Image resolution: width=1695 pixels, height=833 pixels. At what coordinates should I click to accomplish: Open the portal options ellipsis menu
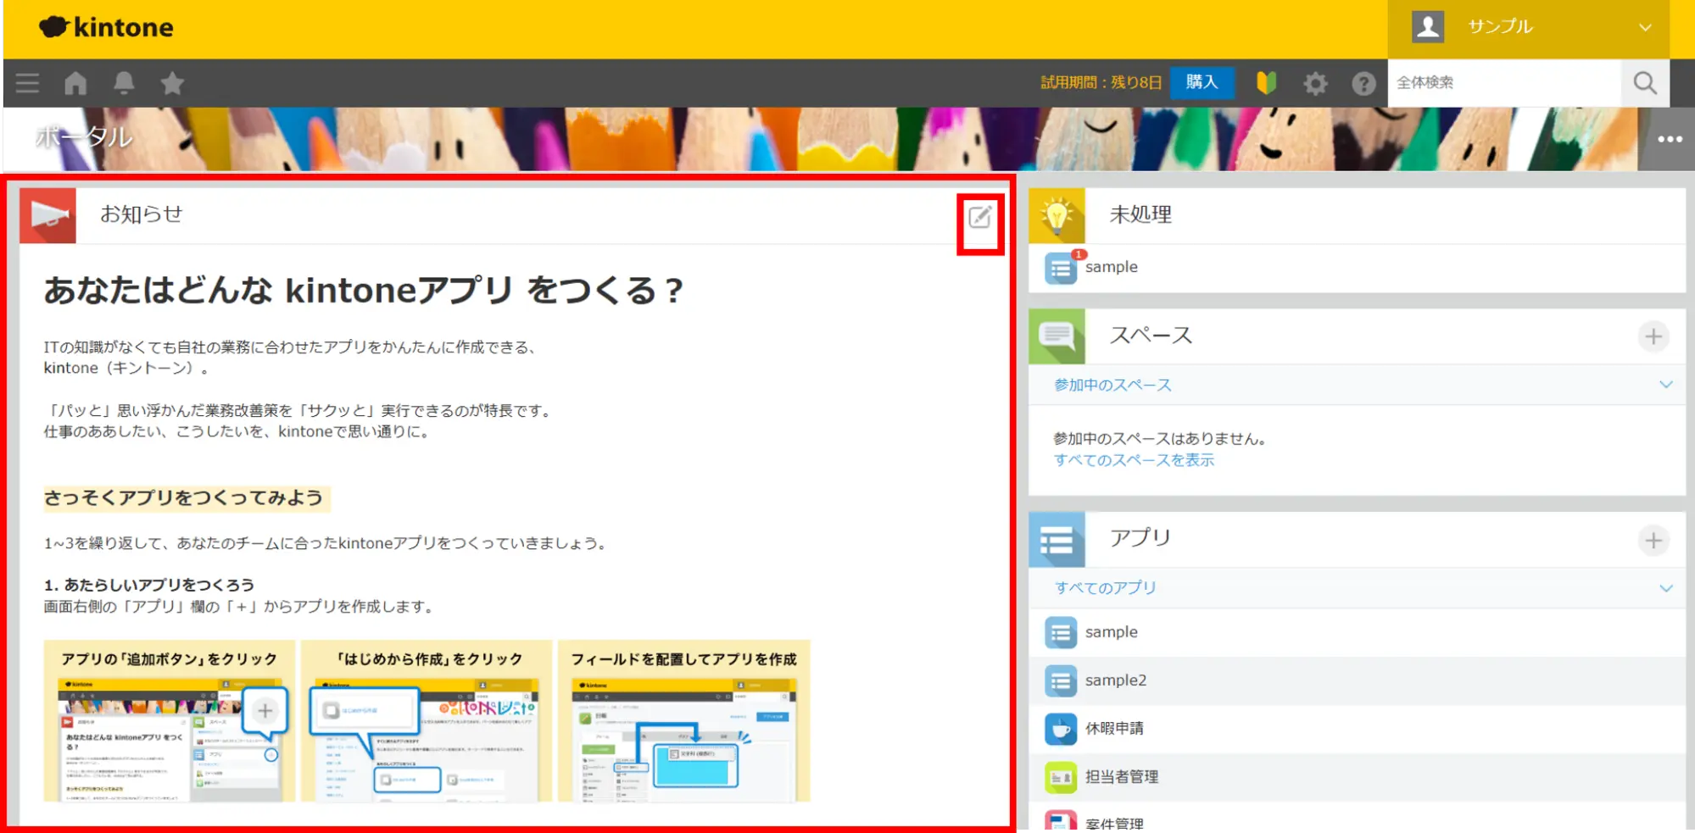tap(1669, 140)
